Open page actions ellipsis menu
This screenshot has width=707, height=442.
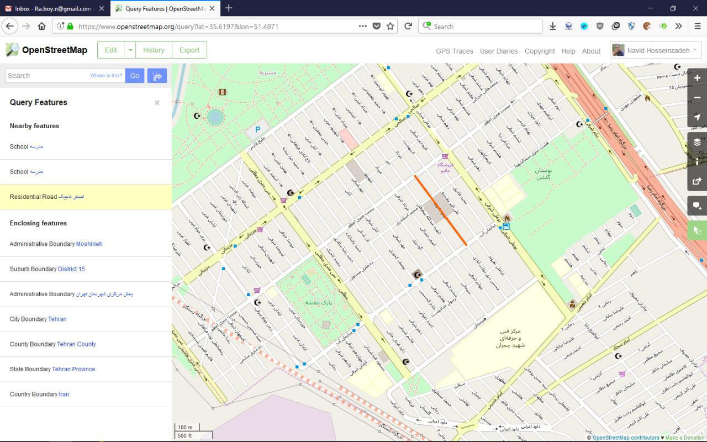(x=362, y=26)
